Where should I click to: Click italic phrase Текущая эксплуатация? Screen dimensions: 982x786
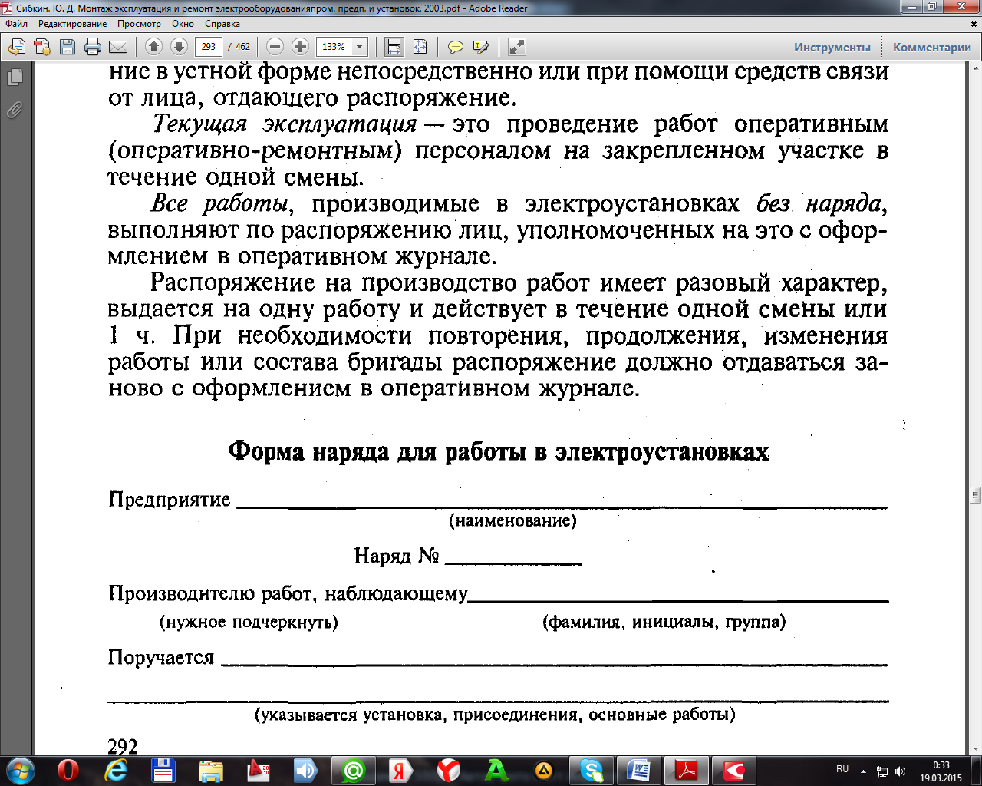(x=284, y=124)
